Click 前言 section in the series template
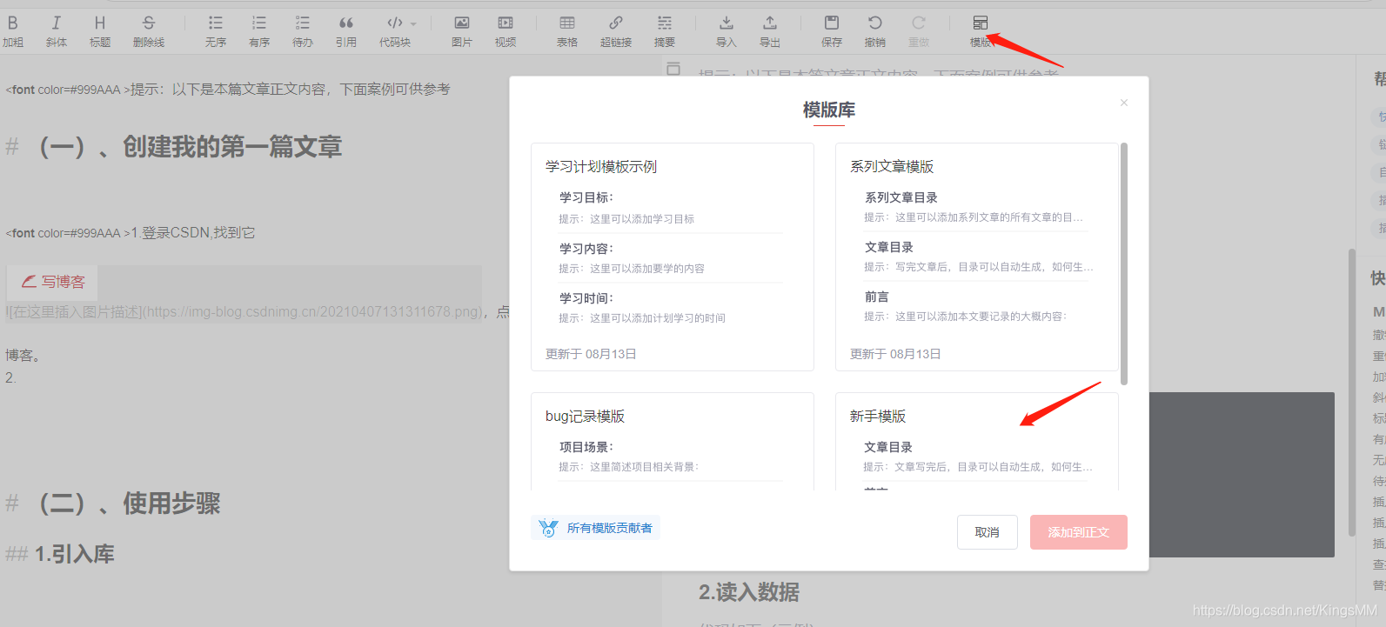Image resolution: width=1386 pixels, height=627 pixels. [877, 297]
